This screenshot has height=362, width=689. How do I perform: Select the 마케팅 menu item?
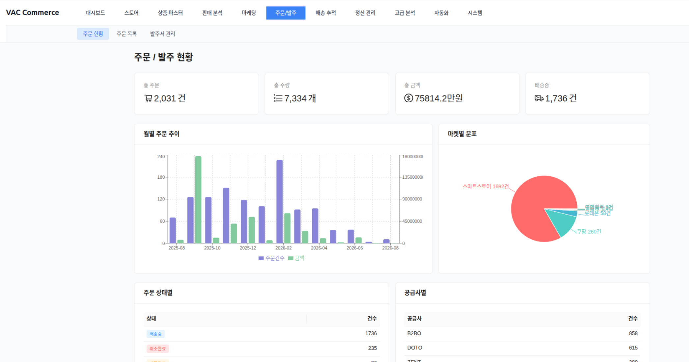point(249,13)
